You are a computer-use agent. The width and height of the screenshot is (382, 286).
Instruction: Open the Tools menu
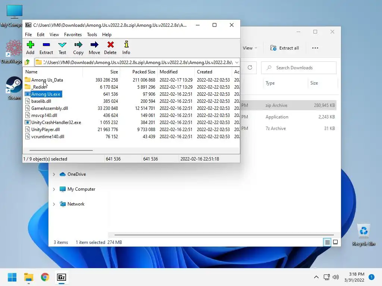[92, 35]
